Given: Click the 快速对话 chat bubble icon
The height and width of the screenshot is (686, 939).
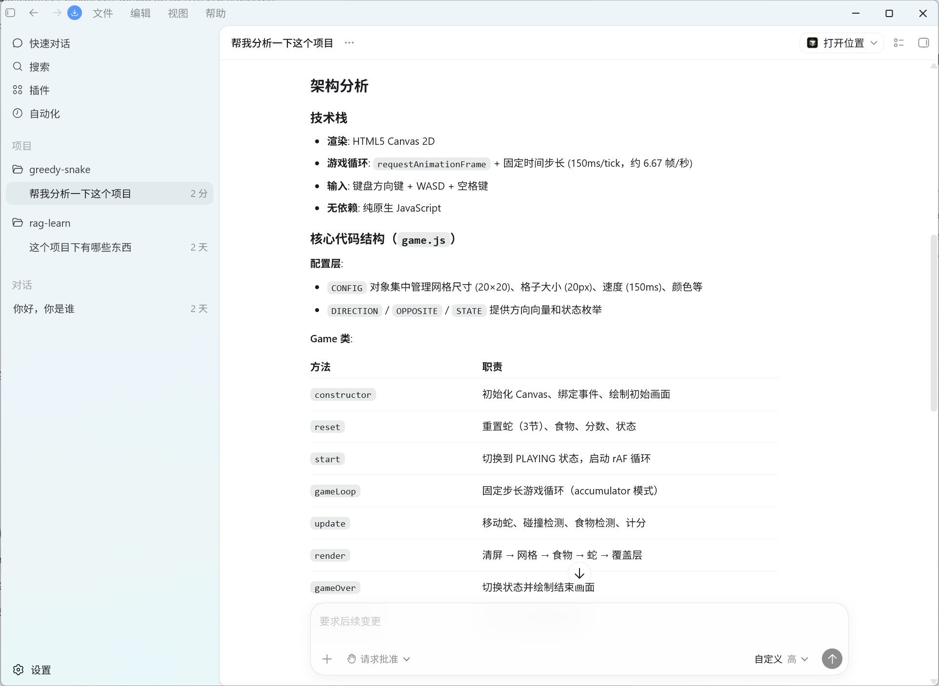Looking at the screenshot, I should pos(18,43).
